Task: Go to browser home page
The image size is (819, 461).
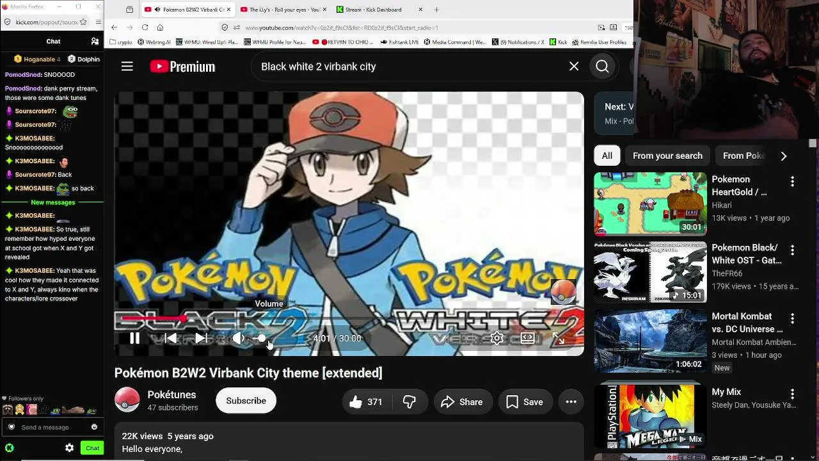Action: 160,28
